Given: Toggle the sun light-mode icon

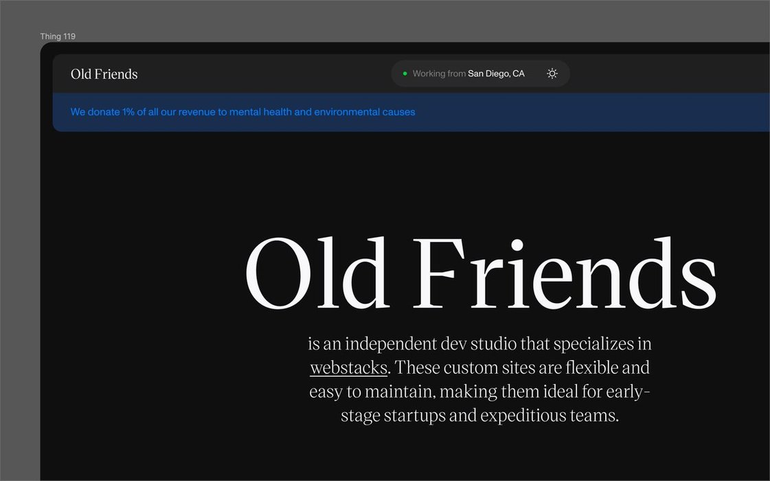Looking at the screenshot, I should [x=552, y=74].
